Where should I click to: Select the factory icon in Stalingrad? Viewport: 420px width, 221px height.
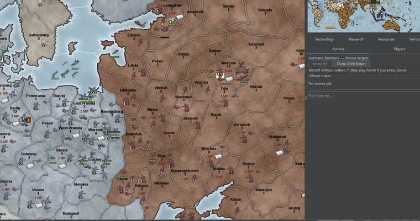[x=280, y=153]
